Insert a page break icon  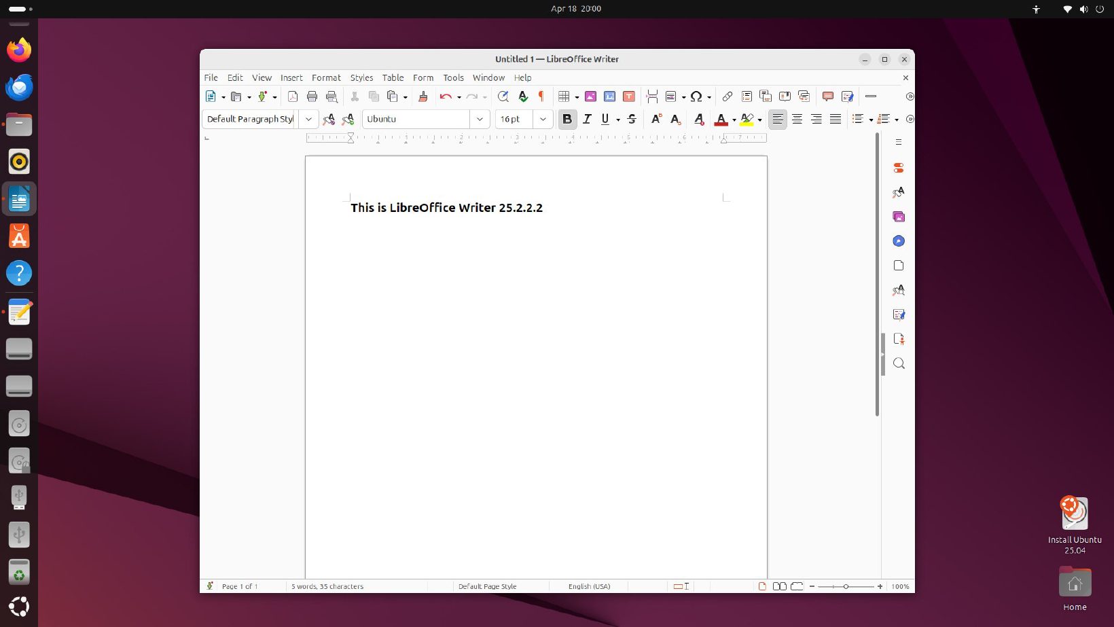coord(652,96)
